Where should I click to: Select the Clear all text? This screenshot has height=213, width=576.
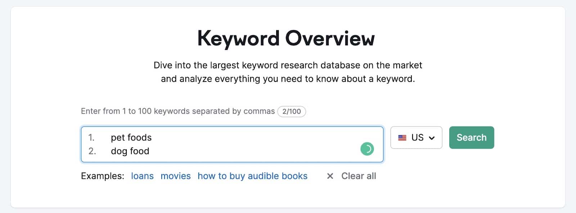point(359,176)
